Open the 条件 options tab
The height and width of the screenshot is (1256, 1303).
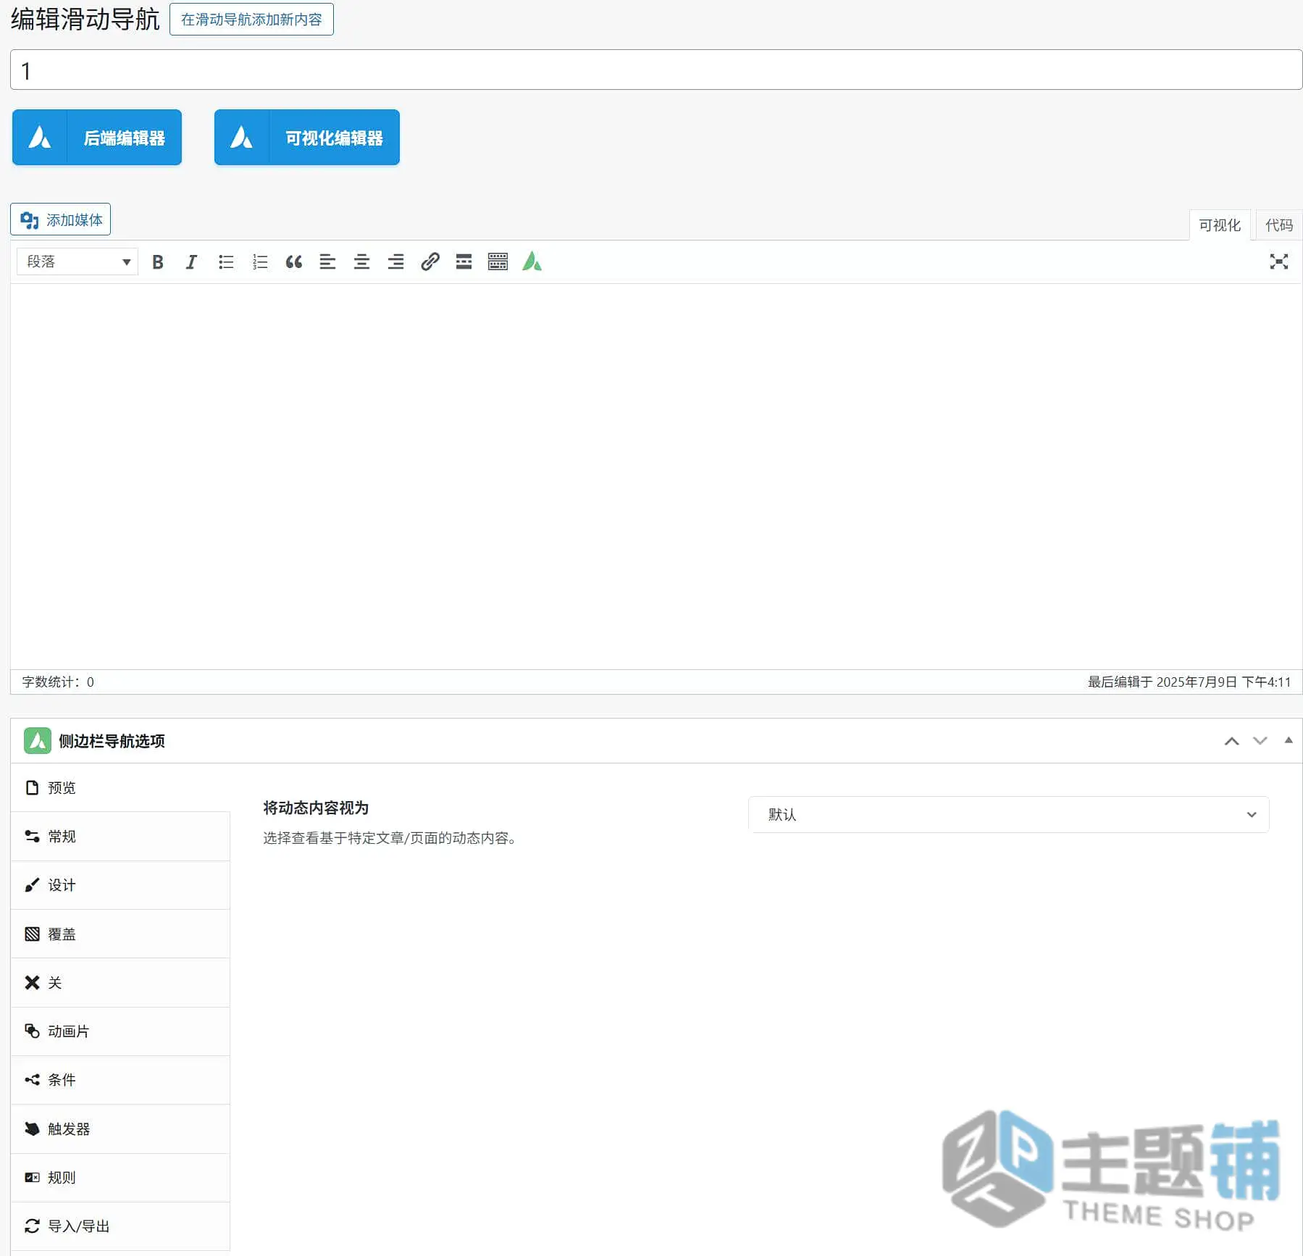tap(120, 1080)
